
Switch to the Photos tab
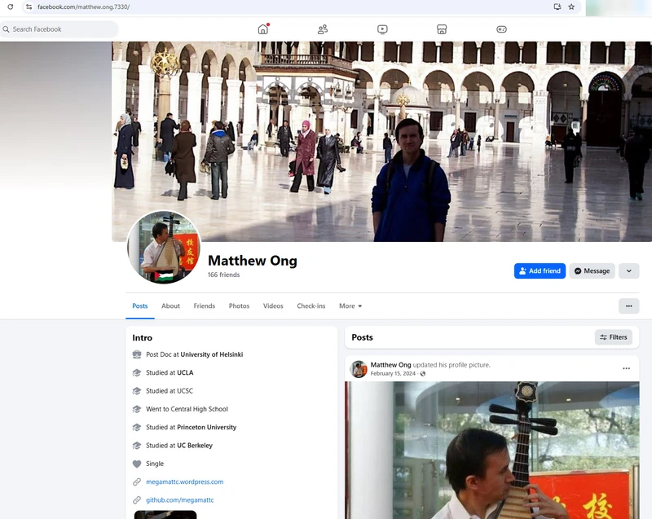pos(239,306)
